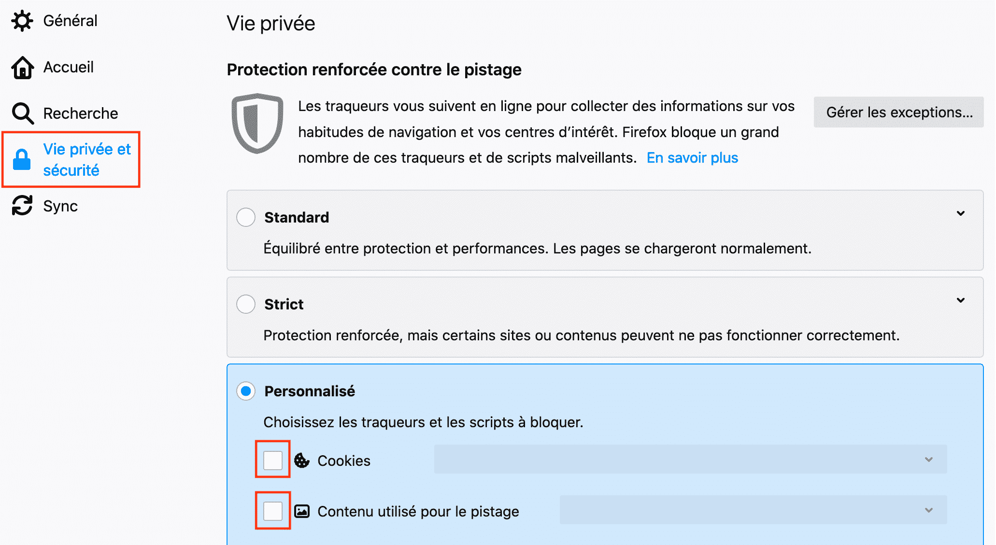996x545 pixels.
Task: Click the blue padlock icon
Action: 22,160
